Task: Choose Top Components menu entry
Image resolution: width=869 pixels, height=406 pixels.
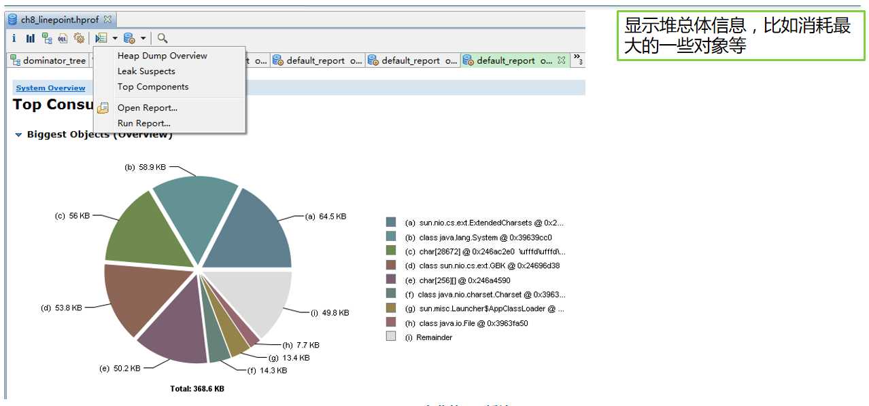Action: (153, 87)
